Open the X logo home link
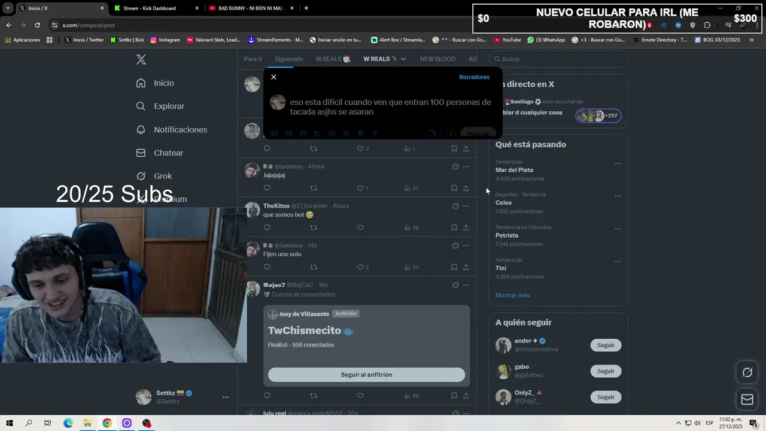766x431 pixels. (x=141, y=59)
